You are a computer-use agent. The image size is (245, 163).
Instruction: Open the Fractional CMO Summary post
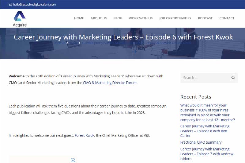(x=201, y=142)
